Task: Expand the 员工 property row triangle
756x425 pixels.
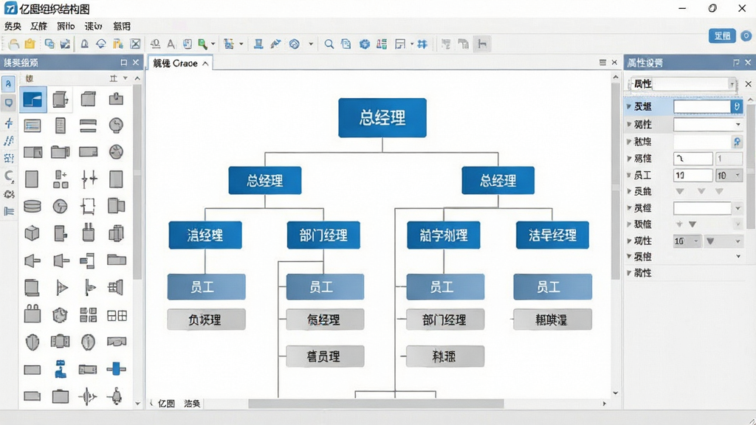Action: tap(629, 175)
